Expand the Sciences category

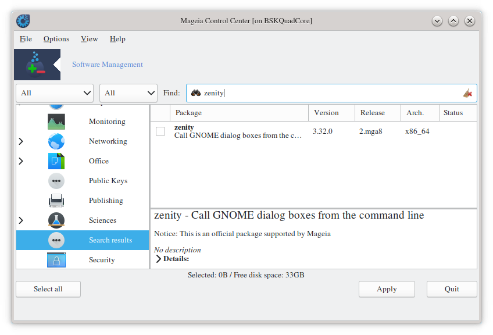point(21,220)
